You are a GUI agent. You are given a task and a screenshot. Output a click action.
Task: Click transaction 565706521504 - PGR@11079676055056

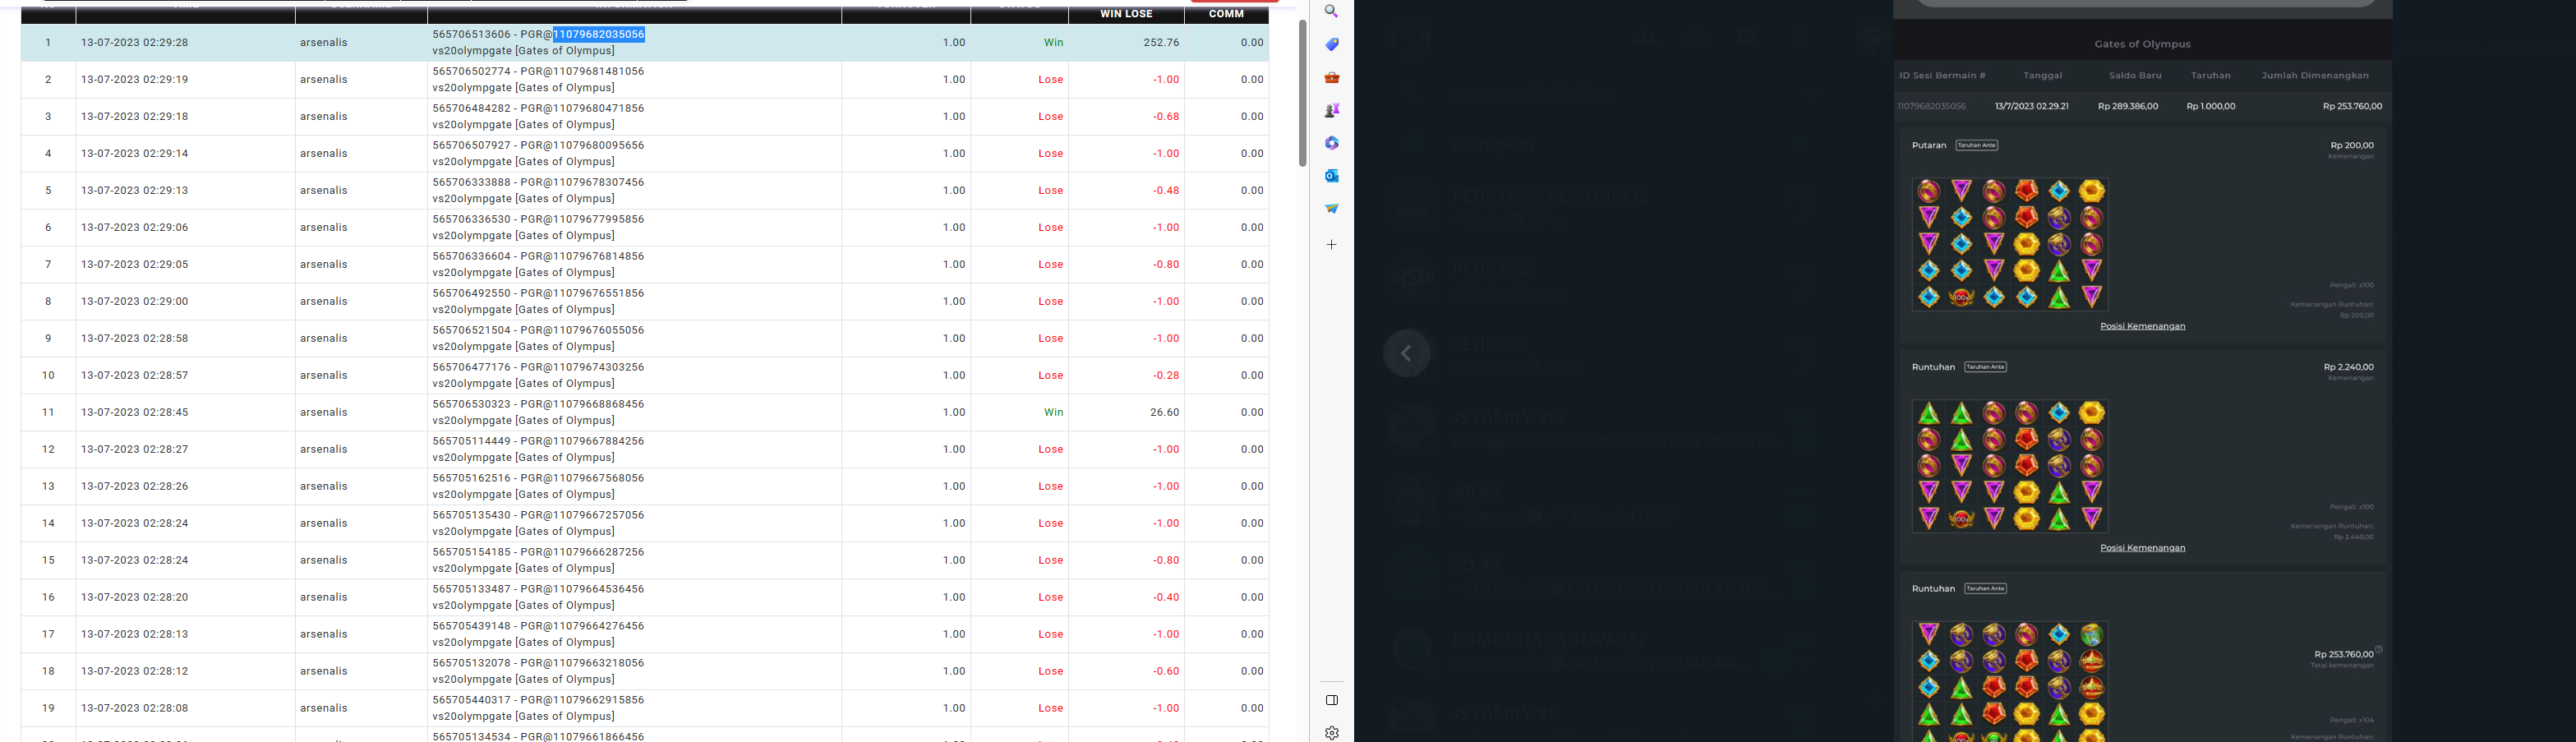pyautogui.click(x=538, y=330)
